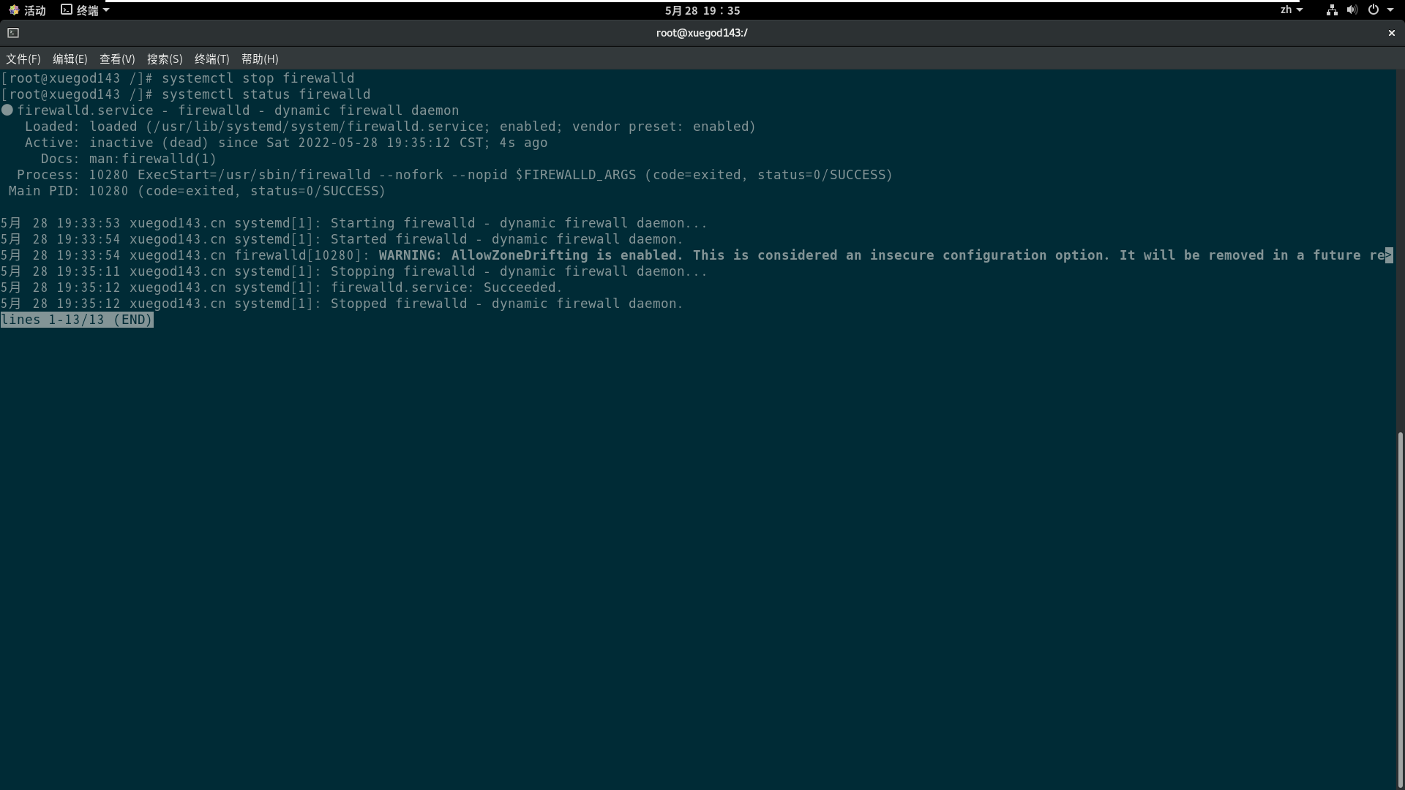This screenshot has height=790, width=1405.
Task: Click the truncation marker ending the WARNING line
Action: tap(1389, 255)
